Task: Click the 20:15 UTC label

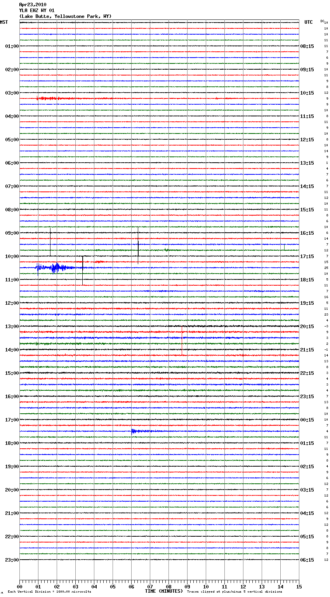Action: click(307, 327)
